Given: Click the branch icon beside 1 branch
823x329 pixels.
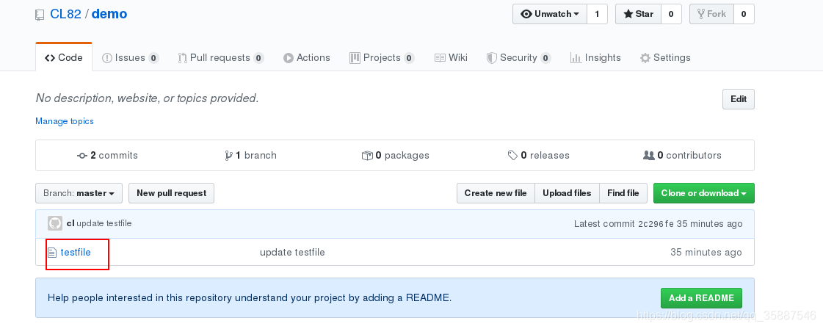Looking at the screenshot, I should click(229, 155).
